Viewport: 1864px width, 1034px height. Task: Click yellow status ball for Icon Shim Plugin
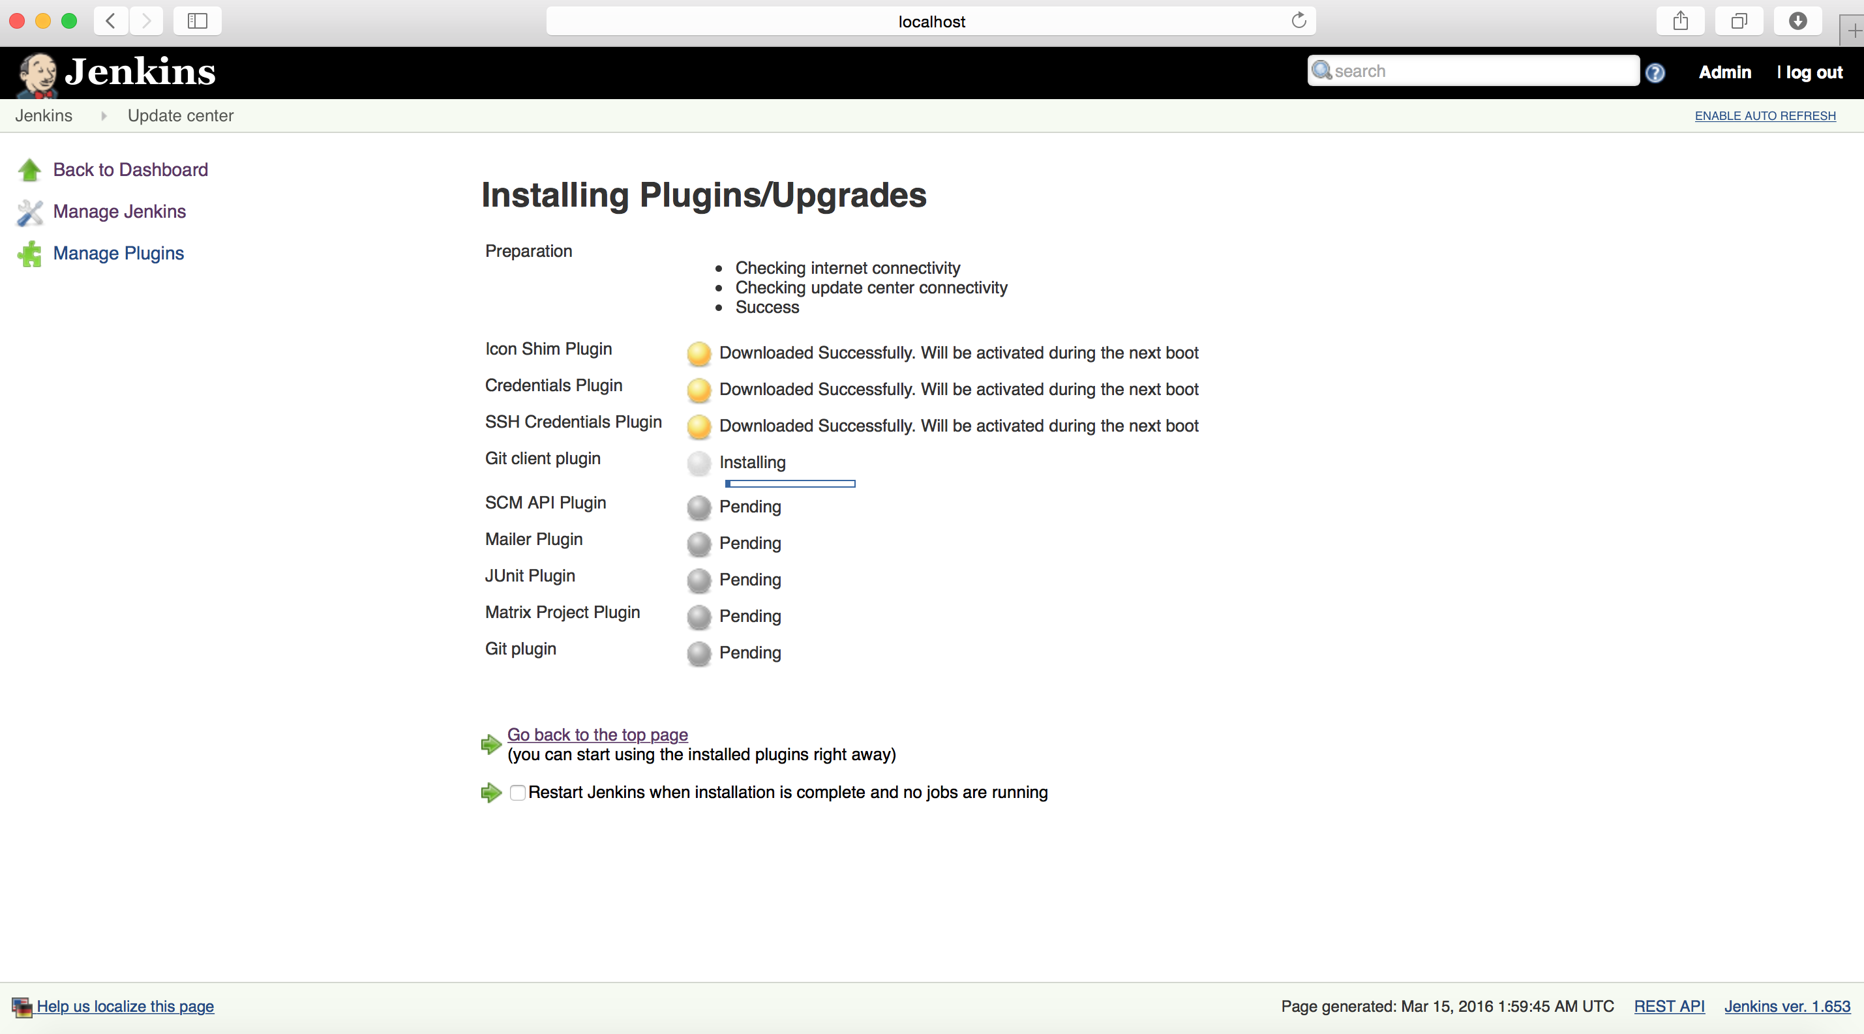point(699,353)
